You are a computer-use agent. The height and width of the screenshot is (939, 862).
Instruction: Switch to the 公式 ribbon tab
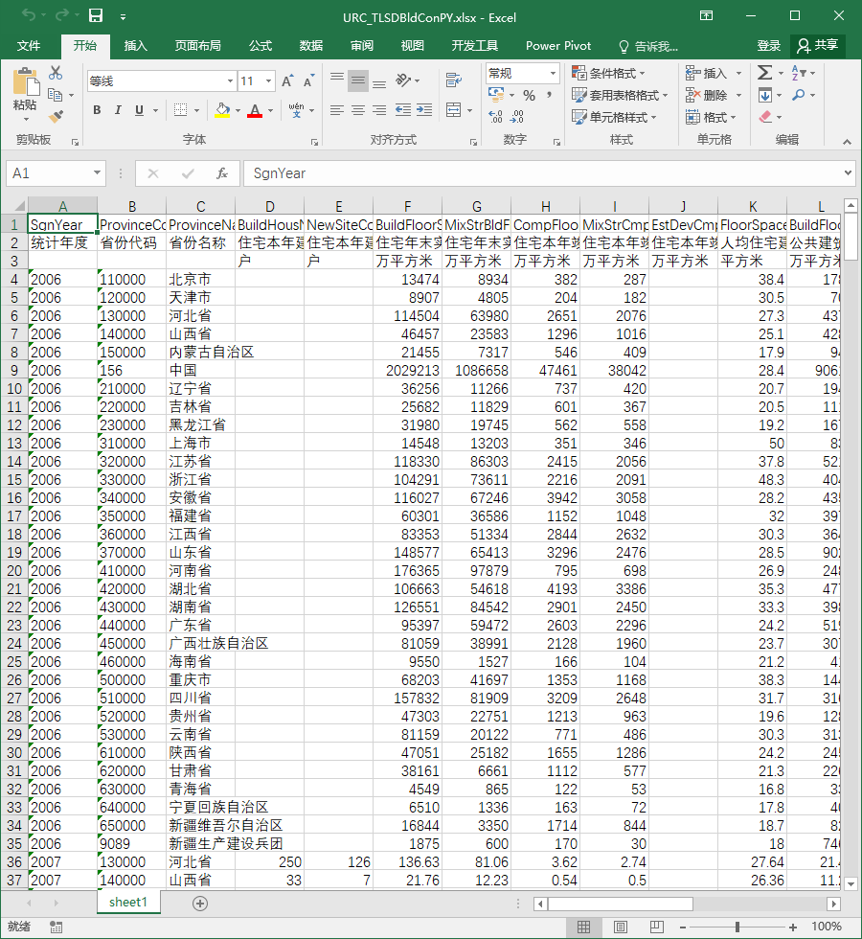click(261, 46)
